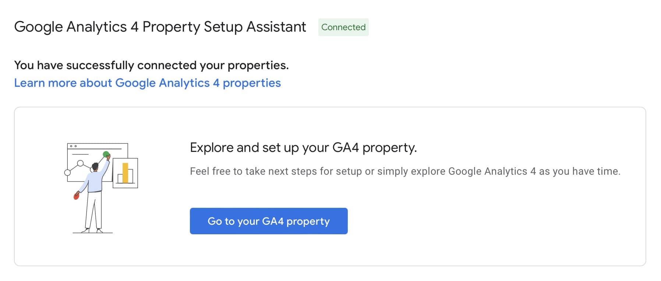This screenshot has height=281, width=661.
Task: Open the Learn more about Google Analytics 4 properties link
Action: coord(147,83)
